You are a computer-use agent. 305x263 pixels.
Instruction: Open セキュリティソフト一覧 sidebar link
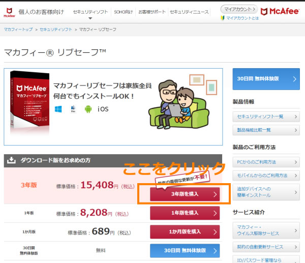coord(266,116)
